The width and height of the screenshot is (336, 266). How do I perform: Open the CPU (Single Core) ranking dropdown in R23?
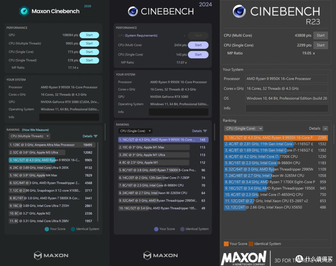(243, 128)
